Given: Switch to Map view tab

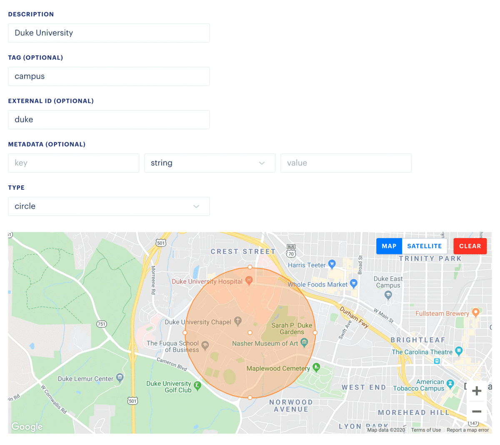Looking at the screenshot, I should tap(389, 246).
